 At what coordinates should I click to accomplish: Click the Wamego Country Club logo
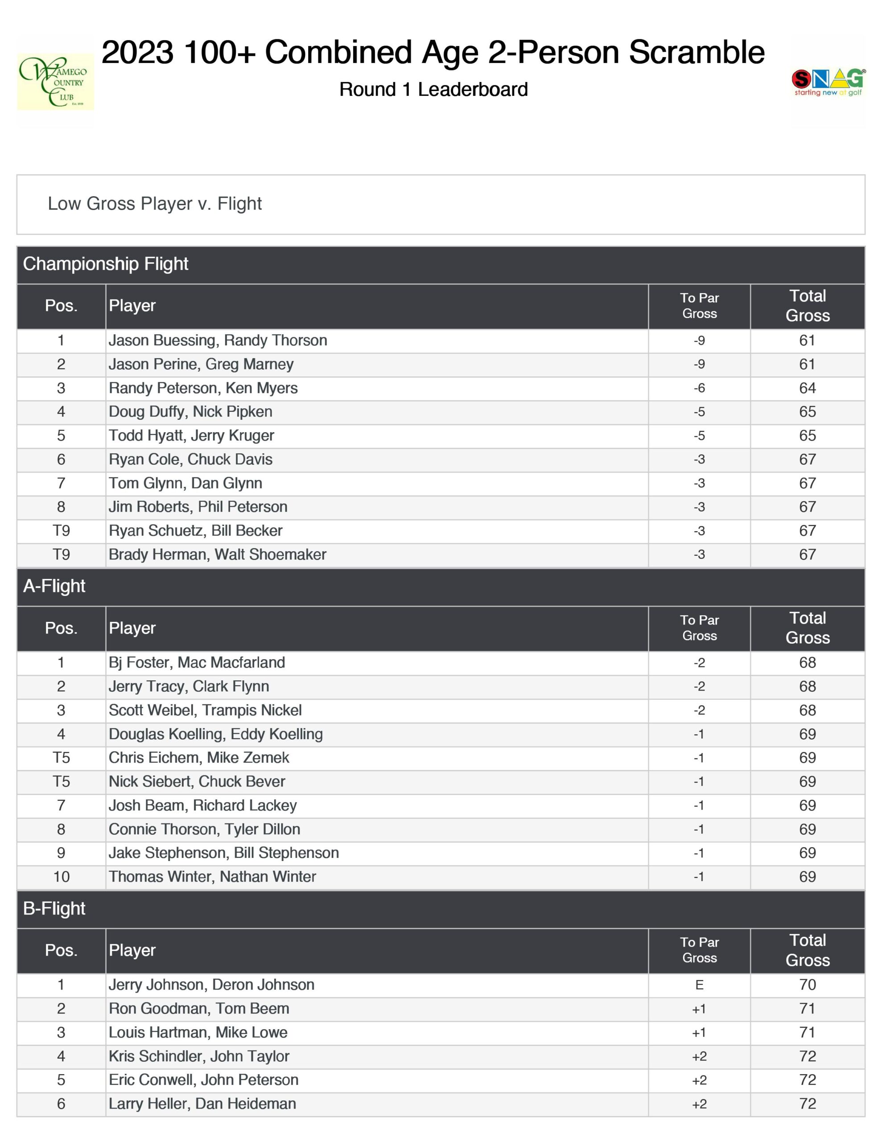coord(55,82)
